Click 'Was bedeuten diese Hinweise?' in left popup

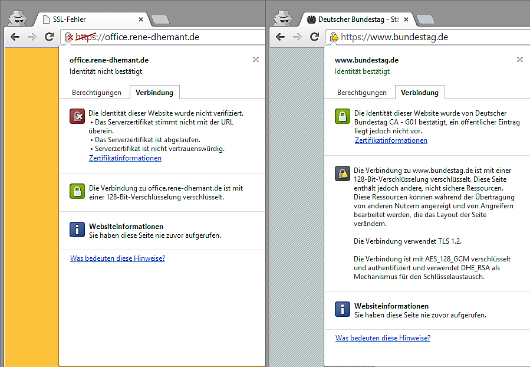click(x=117, y=258)
